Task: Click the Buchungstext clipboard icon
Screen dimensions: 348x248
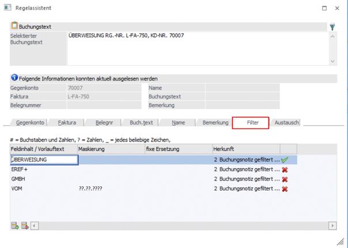Action: coord(14,26)
